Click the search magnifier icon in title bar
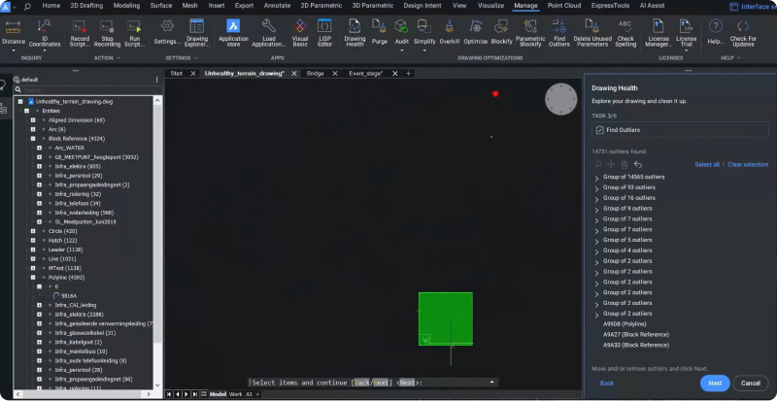The width and height of the screenshot is (777, 401). (x=27, y=7)
